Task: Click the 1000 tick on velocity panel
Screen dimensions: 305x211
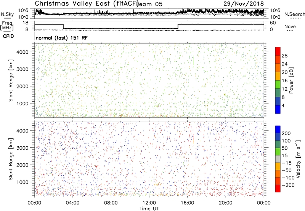Action: coord(22,182)
